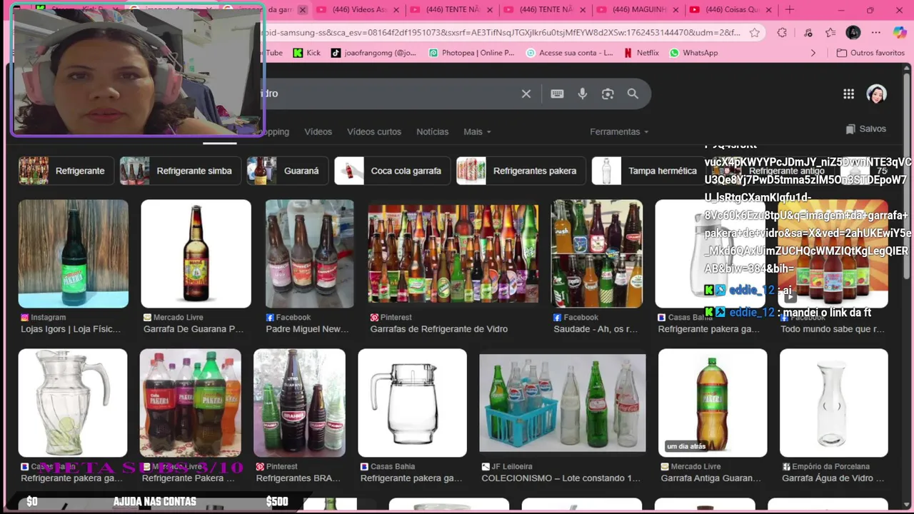Expand the Mais search filter menu
This screenshot has width=914, height=514.
click(x=477, y=132)
